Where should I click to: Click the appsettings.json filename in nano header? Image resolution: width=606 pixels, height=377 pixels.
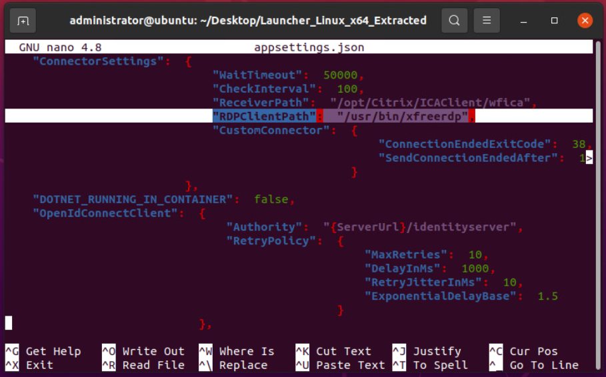[x=309, y=47]
